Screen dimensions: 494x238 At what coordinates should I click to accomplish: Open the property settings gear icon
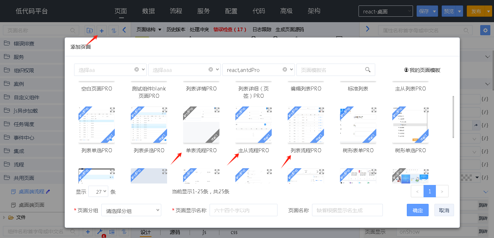pyautogui.click(x=485, y=30)
